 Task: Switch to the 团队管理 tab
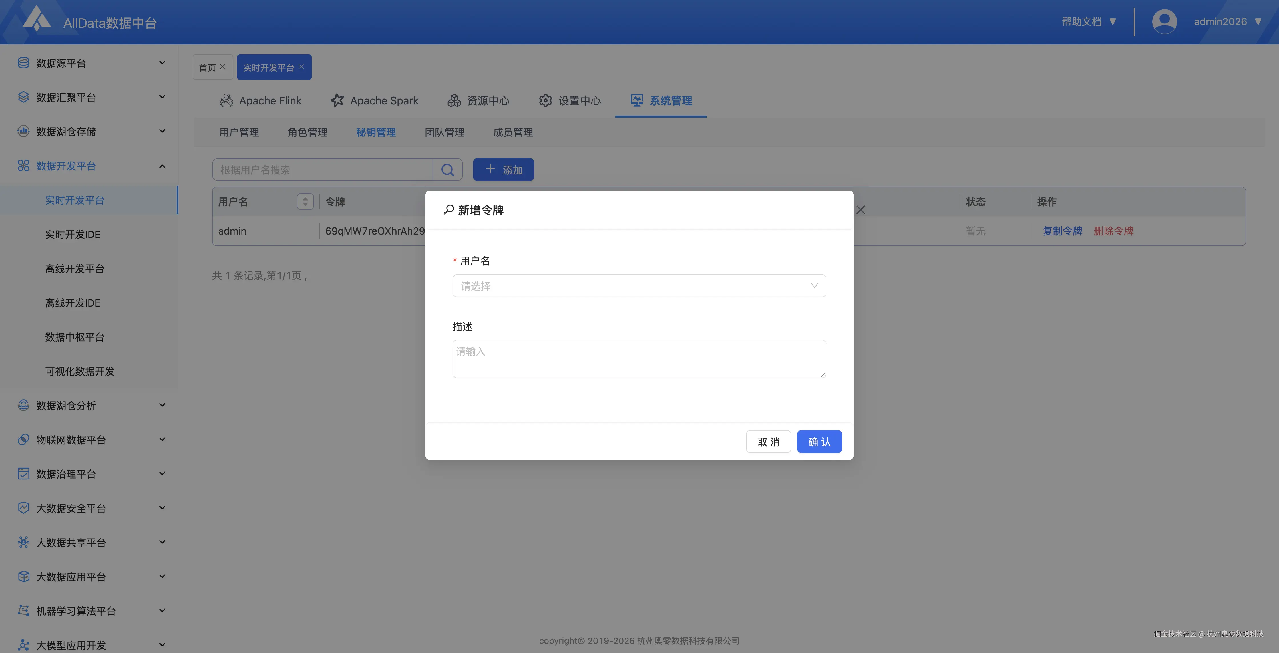point(445,132)
